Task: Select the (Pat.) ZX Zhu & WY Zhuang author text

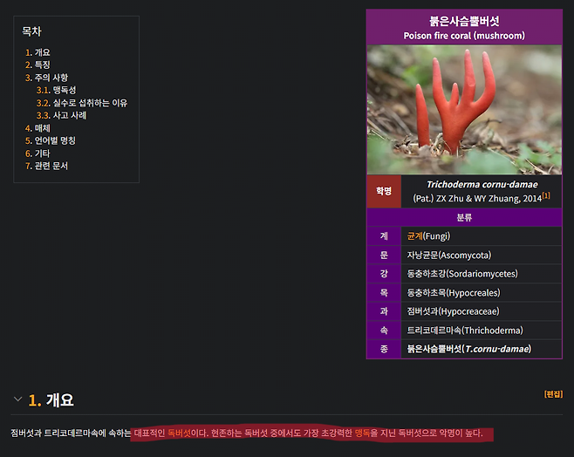Action: (x=467, y=199)
